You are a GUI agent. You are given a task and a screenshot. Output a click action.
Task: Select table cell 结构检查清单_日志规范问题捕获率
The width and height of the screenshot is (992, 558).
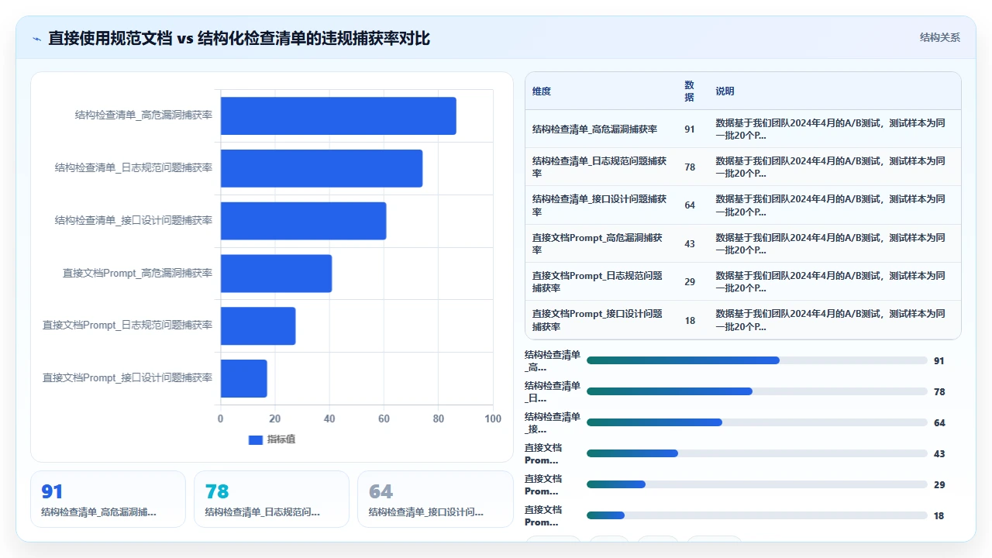click(x=600, y=167)
